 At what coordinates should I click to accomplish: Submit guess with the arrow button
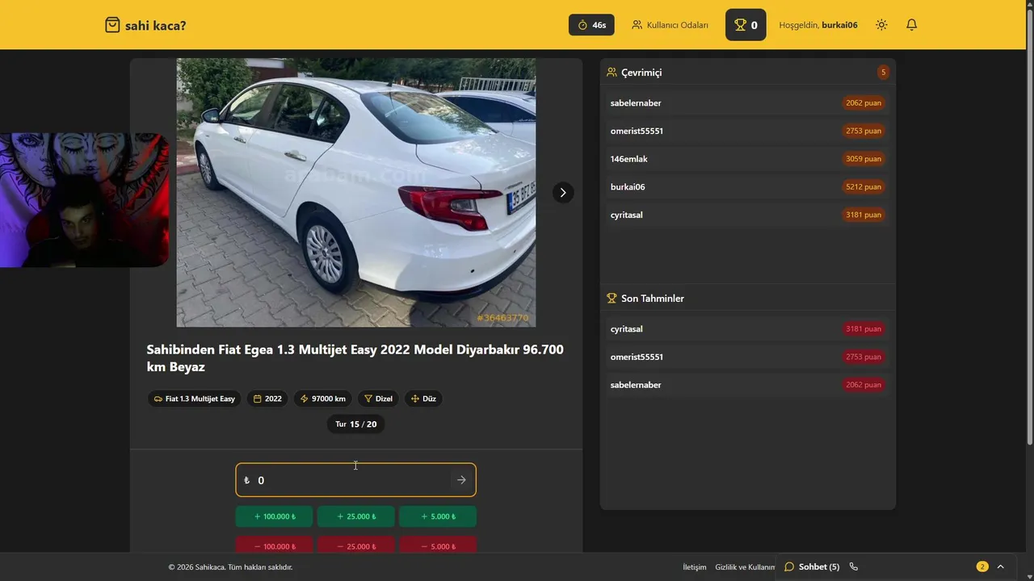461,480
